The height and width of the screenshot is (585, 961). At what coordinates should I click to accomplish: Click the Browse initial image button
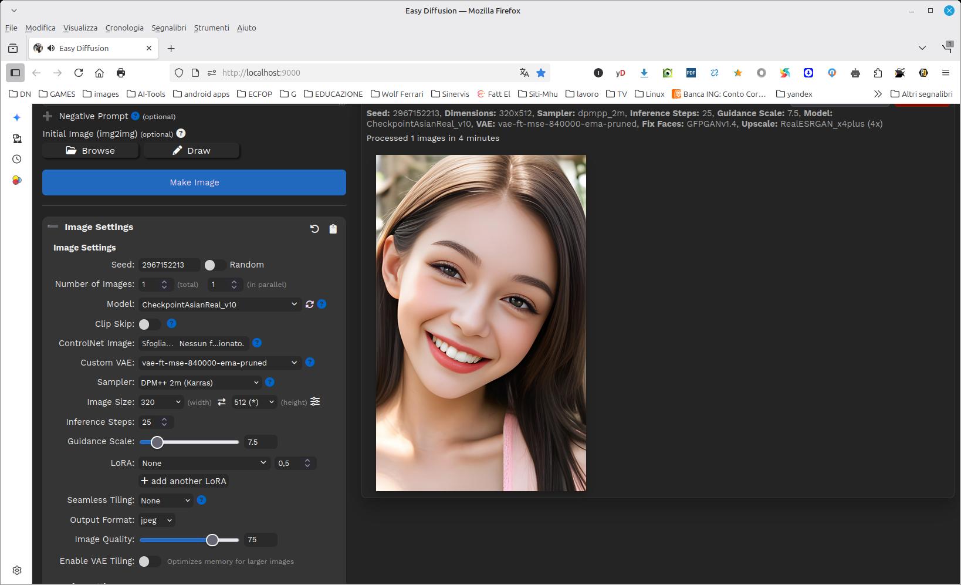pos(90,151)
